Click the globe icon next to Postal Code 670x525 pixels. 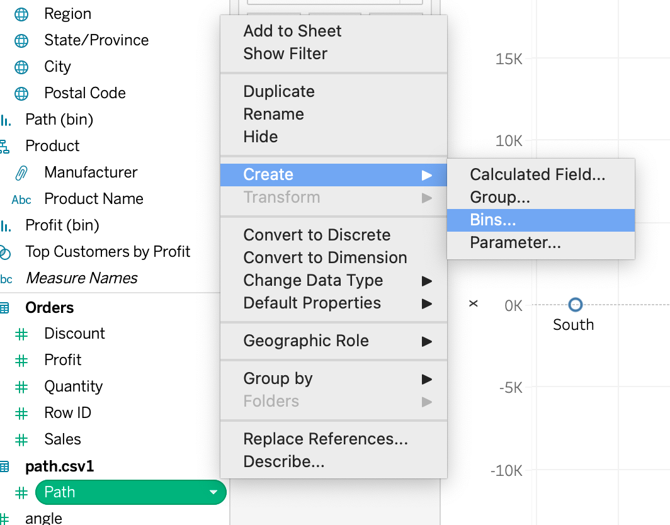[x=21, y=94]
